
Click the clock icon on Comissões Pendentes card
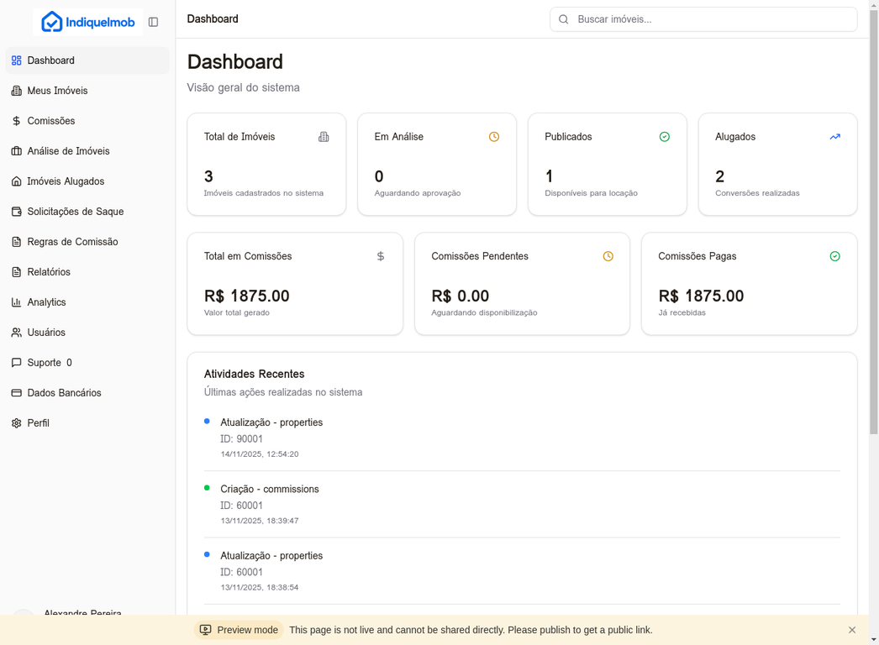point(607,255)
